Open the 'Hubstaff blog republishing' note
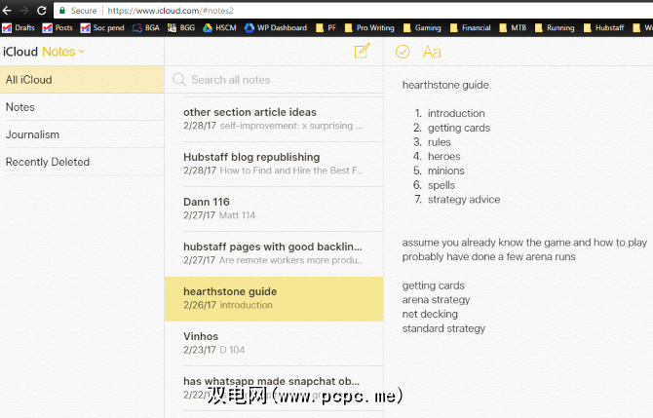 (274, 164)
